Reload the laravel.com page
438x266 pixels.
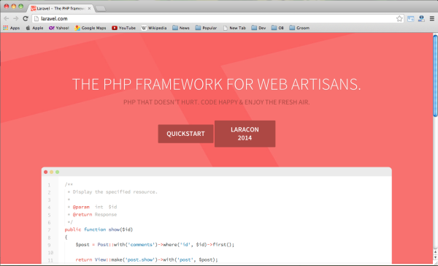26,18
